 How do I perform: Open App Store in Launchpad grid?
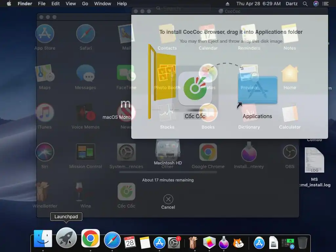(x=45, y=34)
